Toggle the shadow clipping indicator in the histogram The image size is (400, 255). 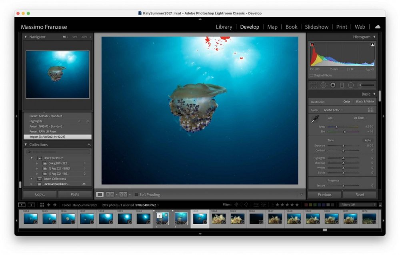point(312,45)
